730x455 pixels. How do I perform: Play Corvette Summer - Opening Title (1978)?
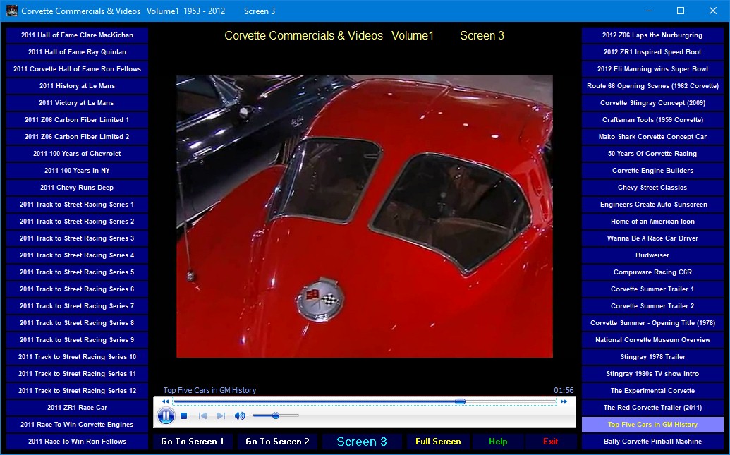(652, 323)
